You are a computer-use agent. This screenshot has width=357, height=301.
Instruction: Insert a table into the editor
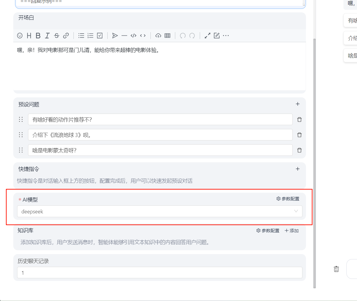(168, 36)
